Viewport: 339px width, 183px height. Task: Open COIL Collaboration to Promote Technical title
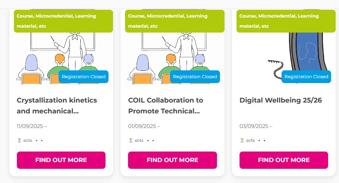[166, 106]
